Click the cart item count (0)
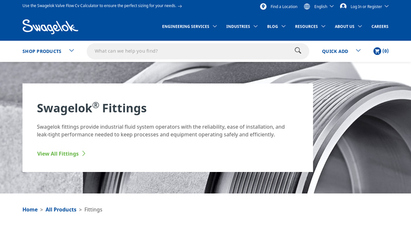 coord(385,51)
